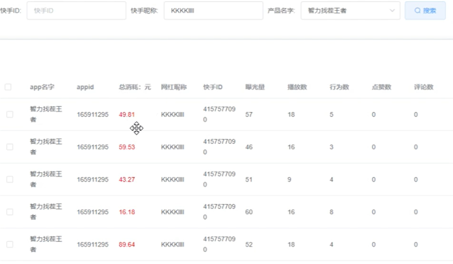This screenshot has height=264, width=453.
Task: Mark the checkbox for row 89.64
Action: coord(10,244)
